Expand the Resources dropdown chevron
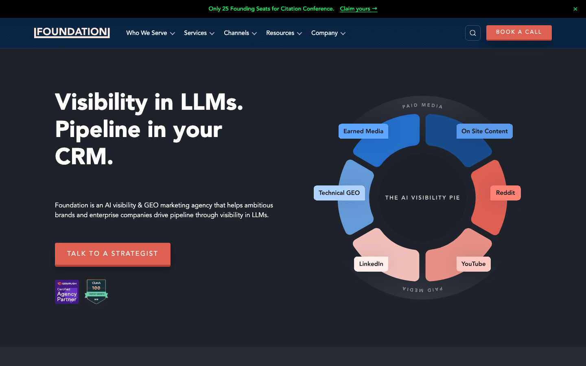586x366 pixels. (x=300, y=33)
